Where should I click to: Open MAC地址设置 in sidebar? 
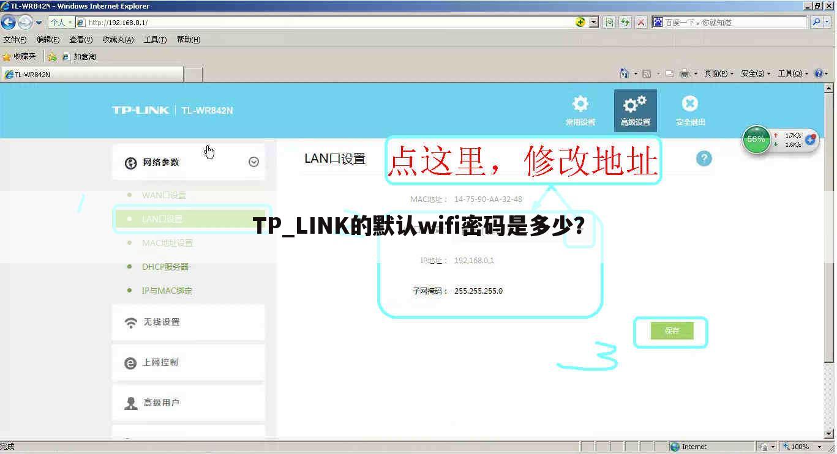tap(167, 243)
